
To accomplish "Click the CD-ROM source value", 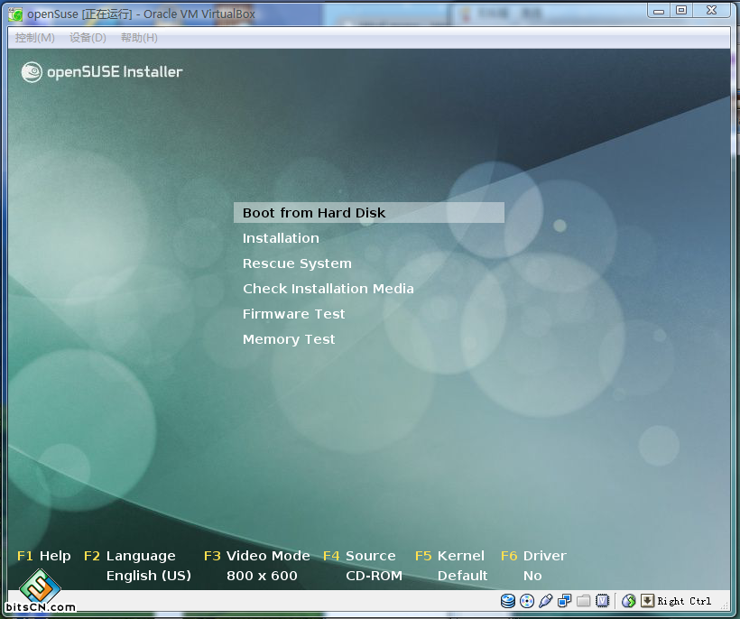I will [375, 576].
